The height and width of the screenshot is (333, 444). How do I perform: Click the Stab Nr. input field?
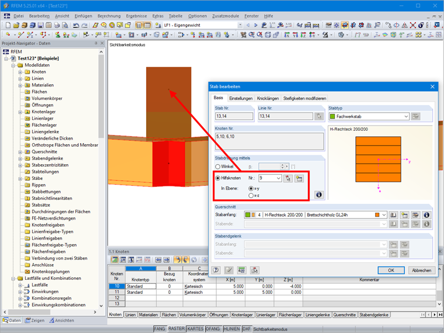[x=234, y=116]
